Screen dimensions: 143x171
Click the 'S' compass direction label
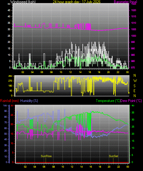(135, 86)
